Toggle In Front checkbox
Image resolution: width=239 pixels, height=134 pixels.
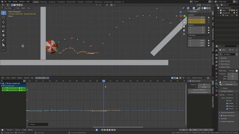[x=227, y=109]
